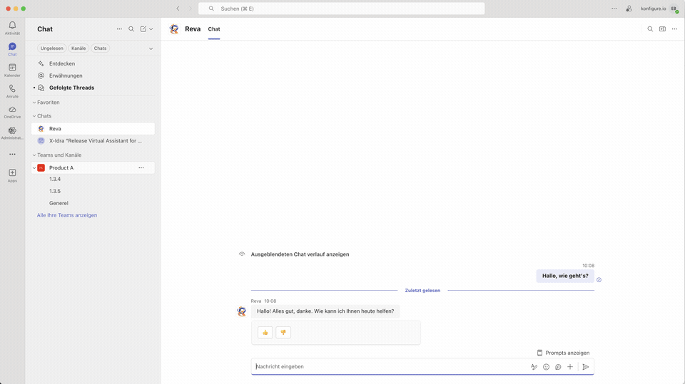Click Reva avatar in chat header
This screenshot has width=685, height=384.
(x=174, y=29)
